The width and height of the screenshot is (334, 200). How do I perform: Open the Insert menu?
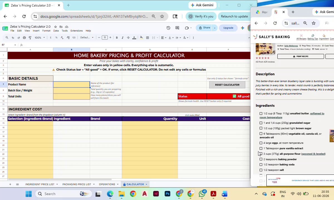(x=36, y=31)
